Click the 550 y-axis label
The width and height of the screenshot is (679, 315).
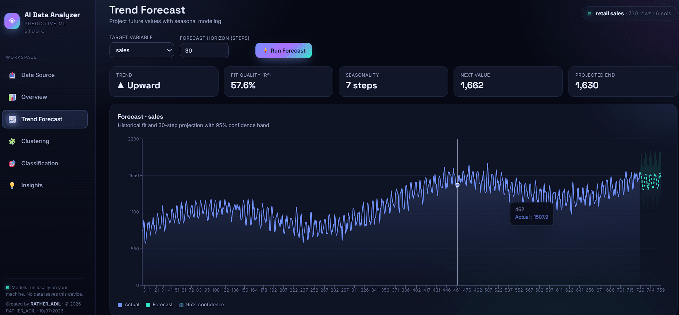(x=135, y=249)
